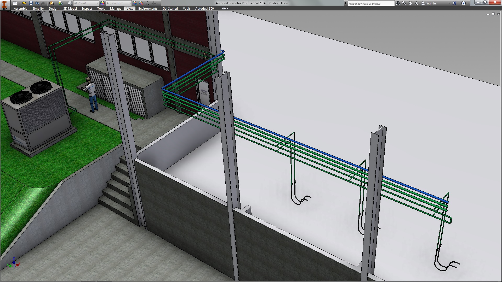Expand the Quick Access Toolbar customize arrow
Screen dimensions: 502x282
(x=159, y=3)
